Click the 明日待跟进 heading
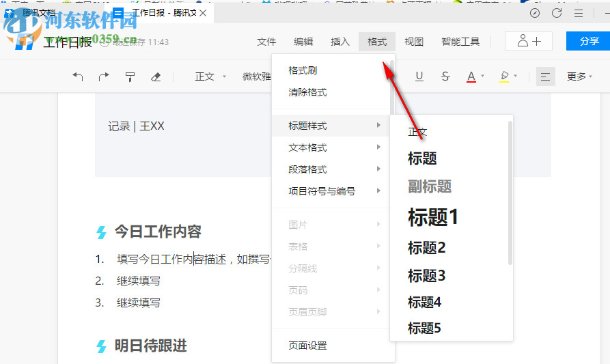 pos(150,346)
